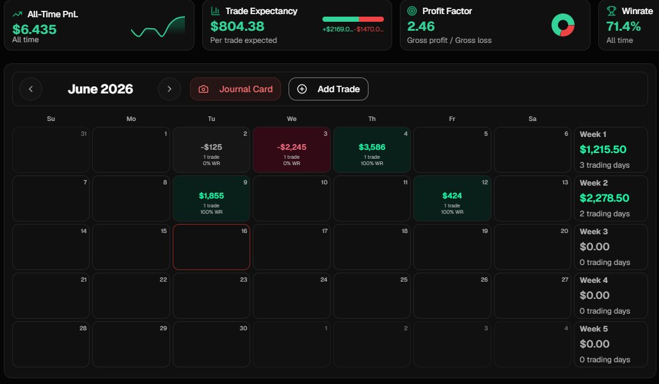659x384 pixels.
Task: Open the Week 5 summary card
Action: point(611,344)
